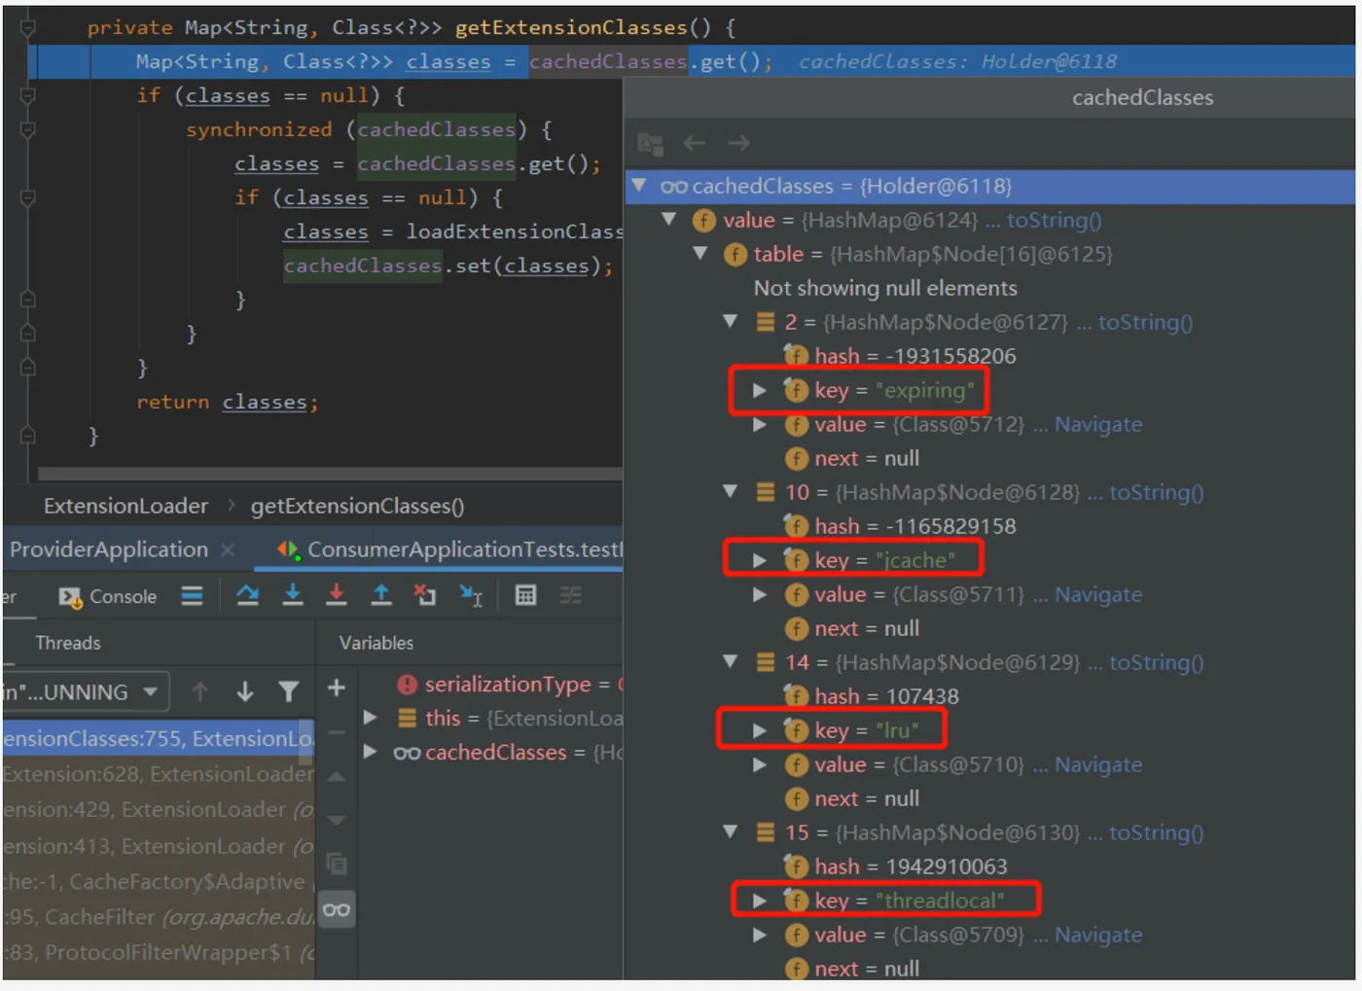Viewport: 1362px width, 991px height.
Task: Click the Trace Current Stream Chain icon
Action: [571, 595]
